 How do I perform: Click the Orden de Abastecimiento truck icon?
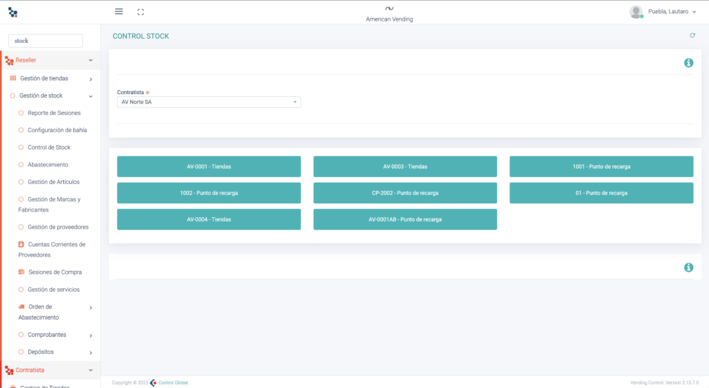tap(21, 306)
